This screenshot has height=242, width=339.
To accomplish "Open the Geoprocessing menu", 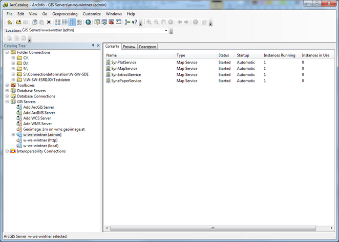I will [65, 14].
